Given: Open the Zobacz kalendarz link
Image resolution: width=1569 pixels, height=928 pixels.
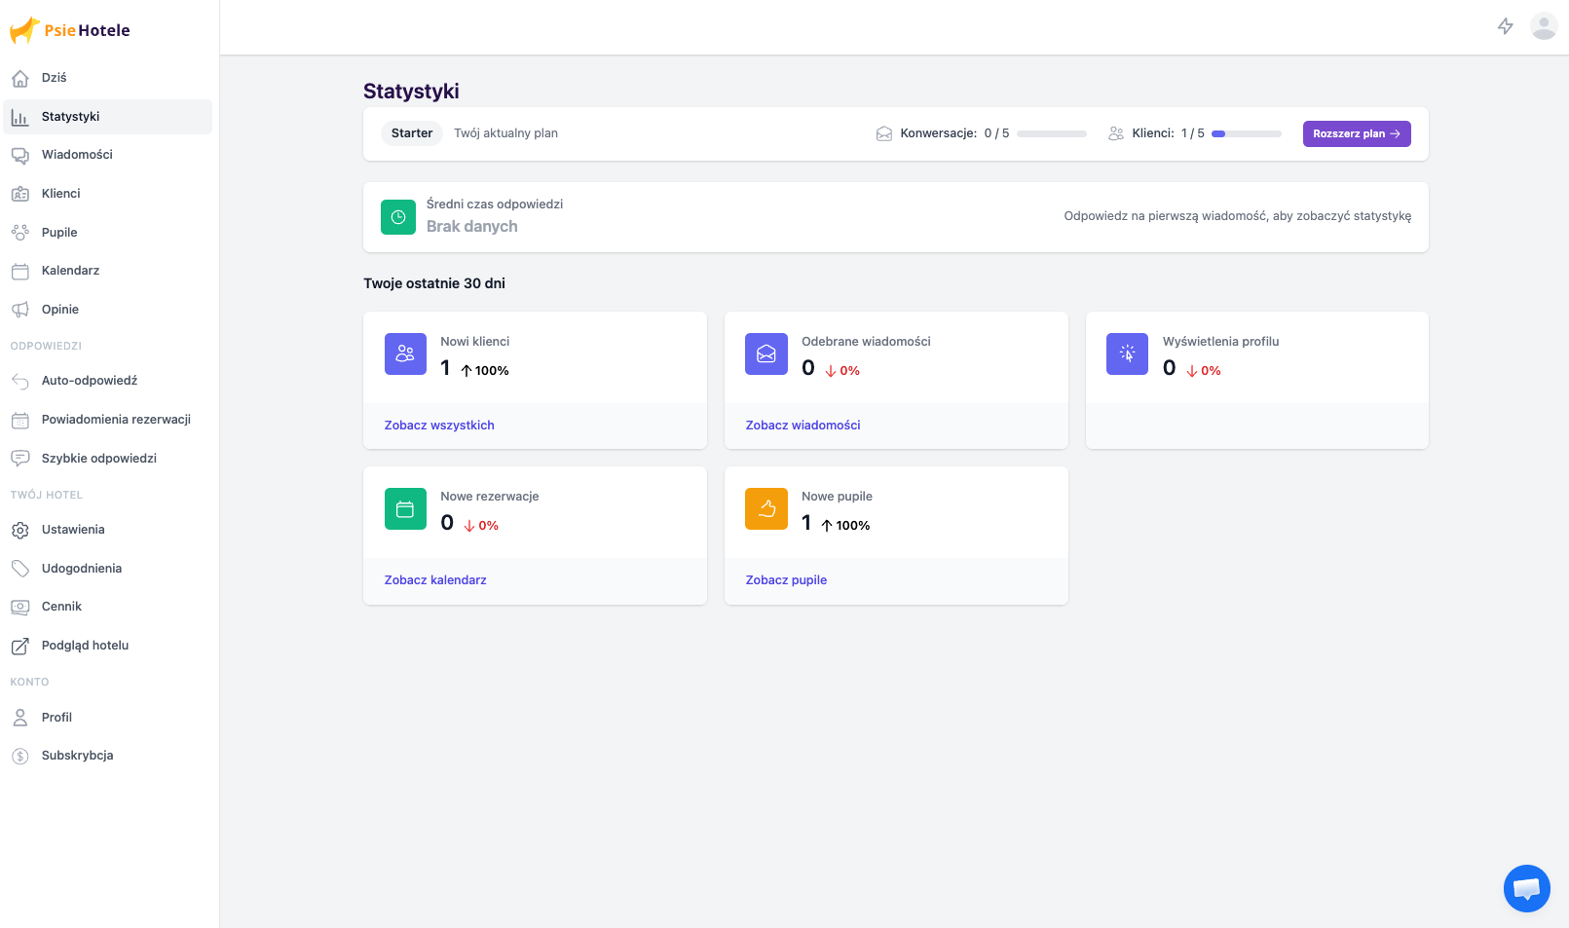Looking at the screenshot, I should (435, 580).
